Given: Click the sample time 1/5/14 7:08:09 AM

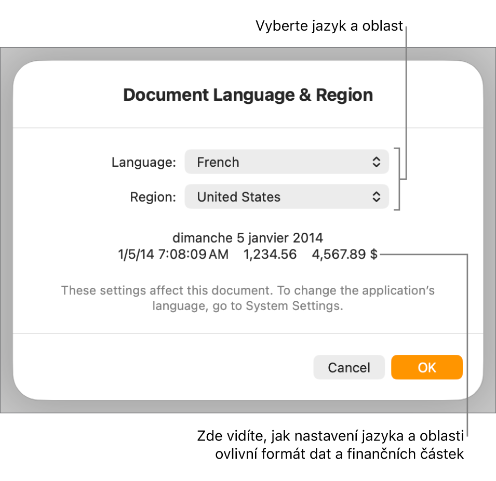Looking at the screenshot, I should click(173, 255).
